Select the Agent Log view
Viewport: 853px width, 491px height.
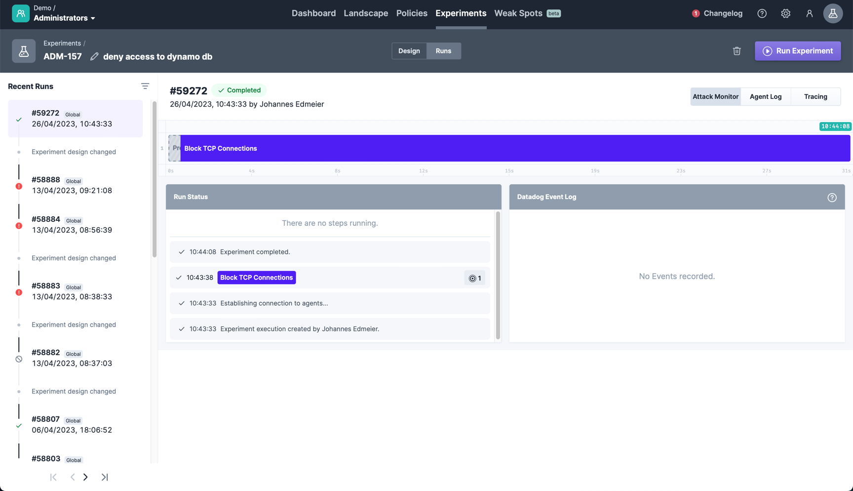coord(765,97)
